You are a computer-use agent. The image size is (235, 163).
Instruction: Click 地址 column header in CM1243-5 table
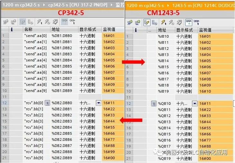point(166,30)
